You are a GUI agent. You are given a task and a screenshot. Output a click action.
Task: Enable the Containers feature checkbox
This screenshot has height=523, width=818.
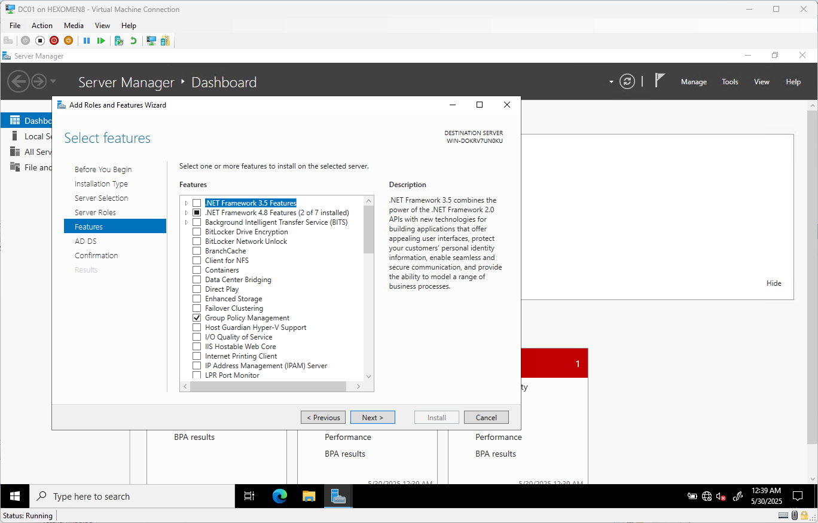click(197, 270)
